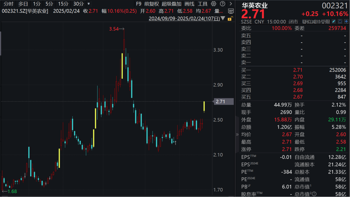Click the 2024/09/09-2025/02/24 date range link
Screen dimensions: 350x197
pyautogui.click(x=184, y=19)
